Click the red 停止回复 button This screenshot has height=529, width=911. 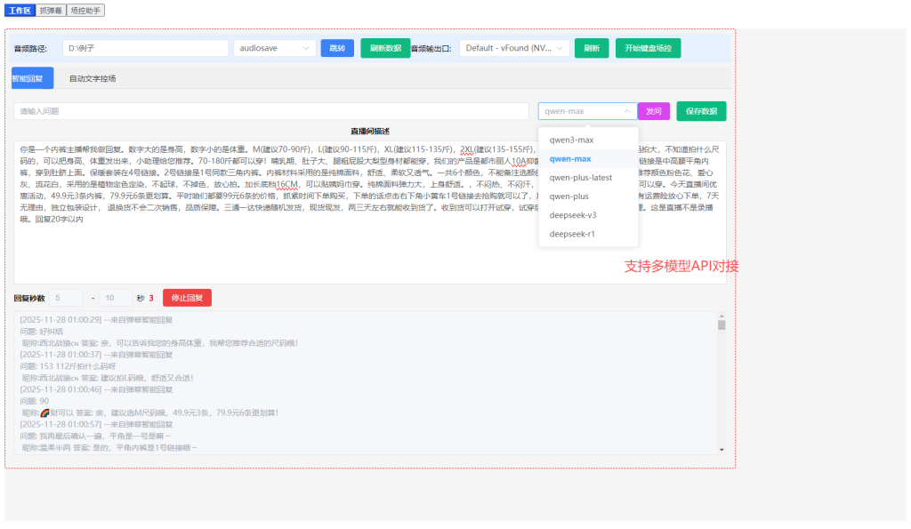[x=187, y=298]
